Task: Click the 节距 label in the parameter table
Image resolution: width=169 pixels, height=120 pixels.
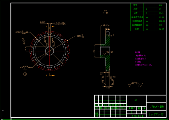Action: click(136, 13)
